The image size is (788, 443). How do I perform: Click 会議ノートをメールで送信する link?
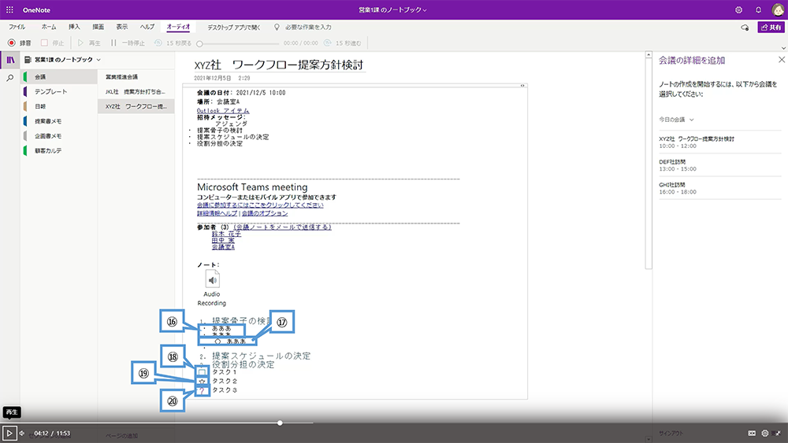click(282, 227)
